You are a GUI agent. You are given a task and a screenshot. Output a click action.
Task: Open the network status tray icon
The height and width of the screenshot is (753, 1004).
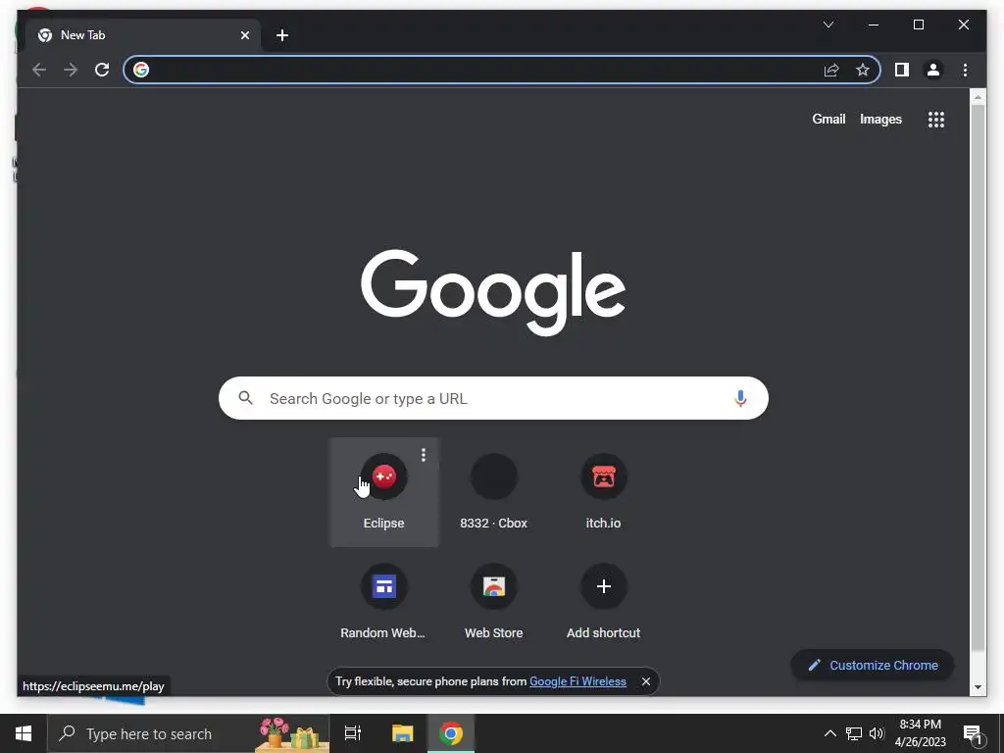(x=854, y=733)
